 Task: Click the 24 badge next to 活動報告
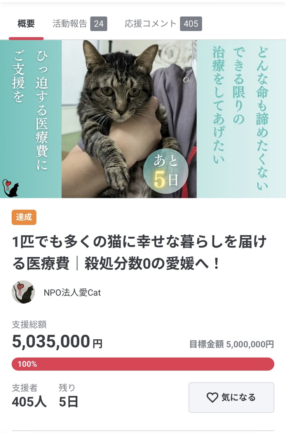click(99, 24)
